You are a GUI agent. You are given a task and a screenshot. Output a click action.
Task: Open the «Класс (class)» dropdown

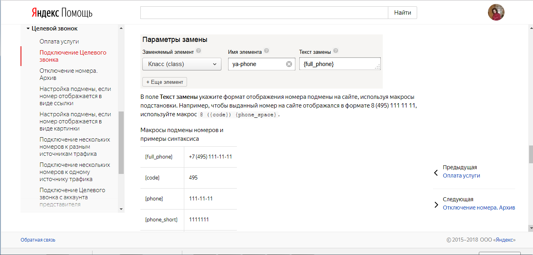point(181,64)
